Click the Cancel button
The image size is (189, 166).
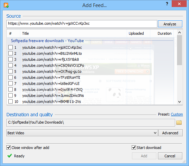pyautogui.click(x=170, y=156)
